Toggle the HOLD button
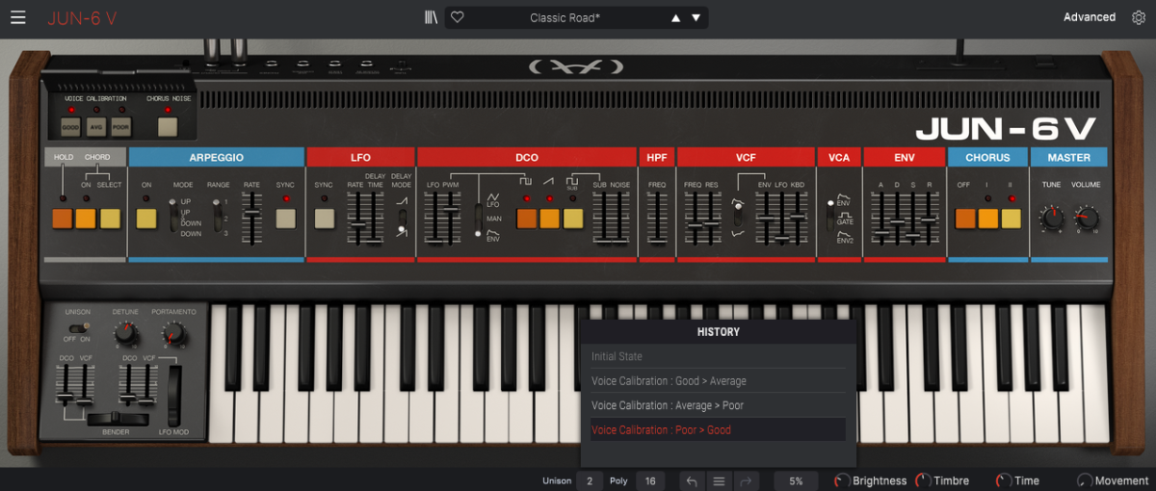The height and width of the screenshot is (491, 1156). (x=64, y=219)
